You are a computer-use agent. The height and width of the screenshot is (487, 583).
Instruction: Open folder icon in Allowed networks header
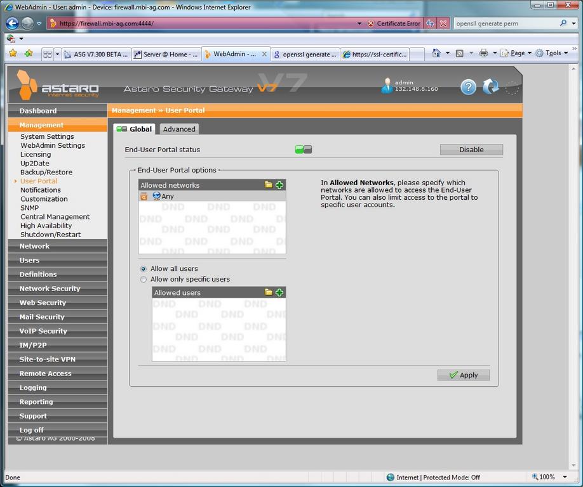click(x=269, y=185)
